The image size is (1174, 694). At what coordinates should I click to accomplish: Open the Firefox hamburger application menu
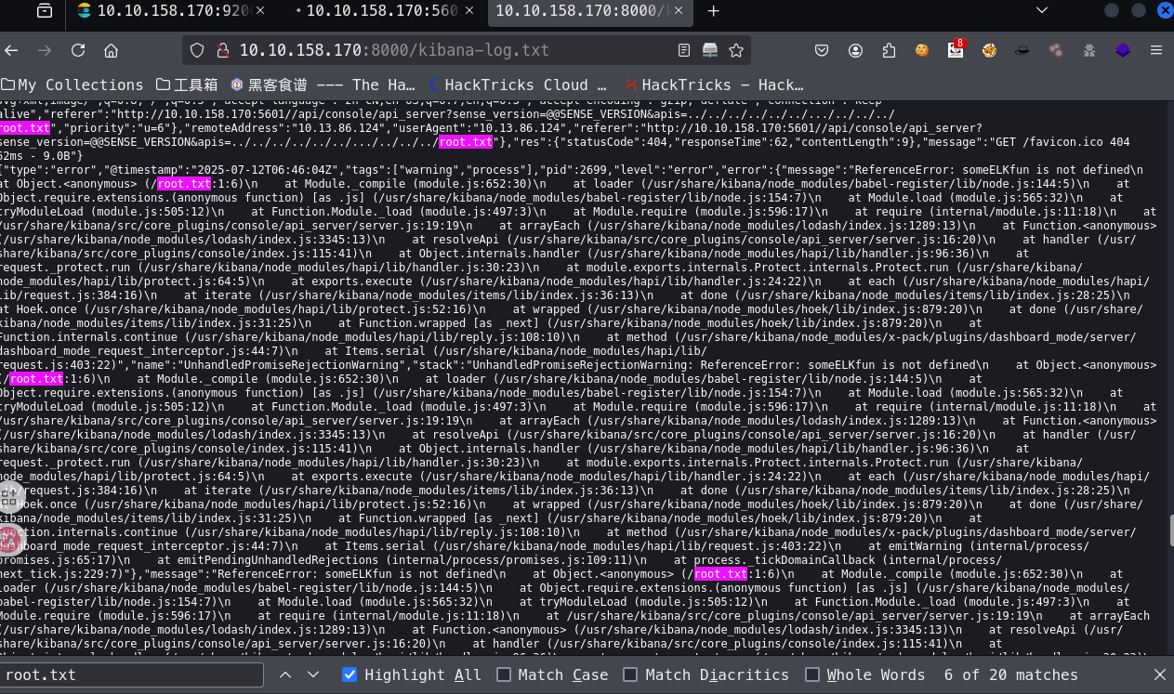tap(1156, 50)
